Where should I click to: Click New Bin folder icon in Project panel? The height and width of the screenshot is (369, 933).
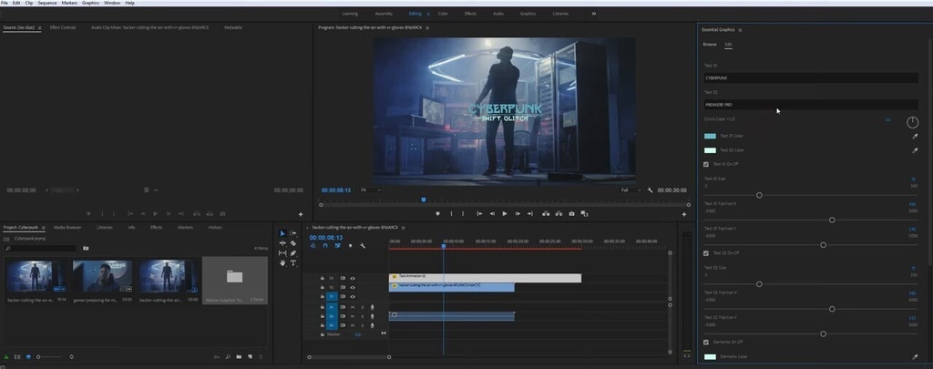pos(239,357)
